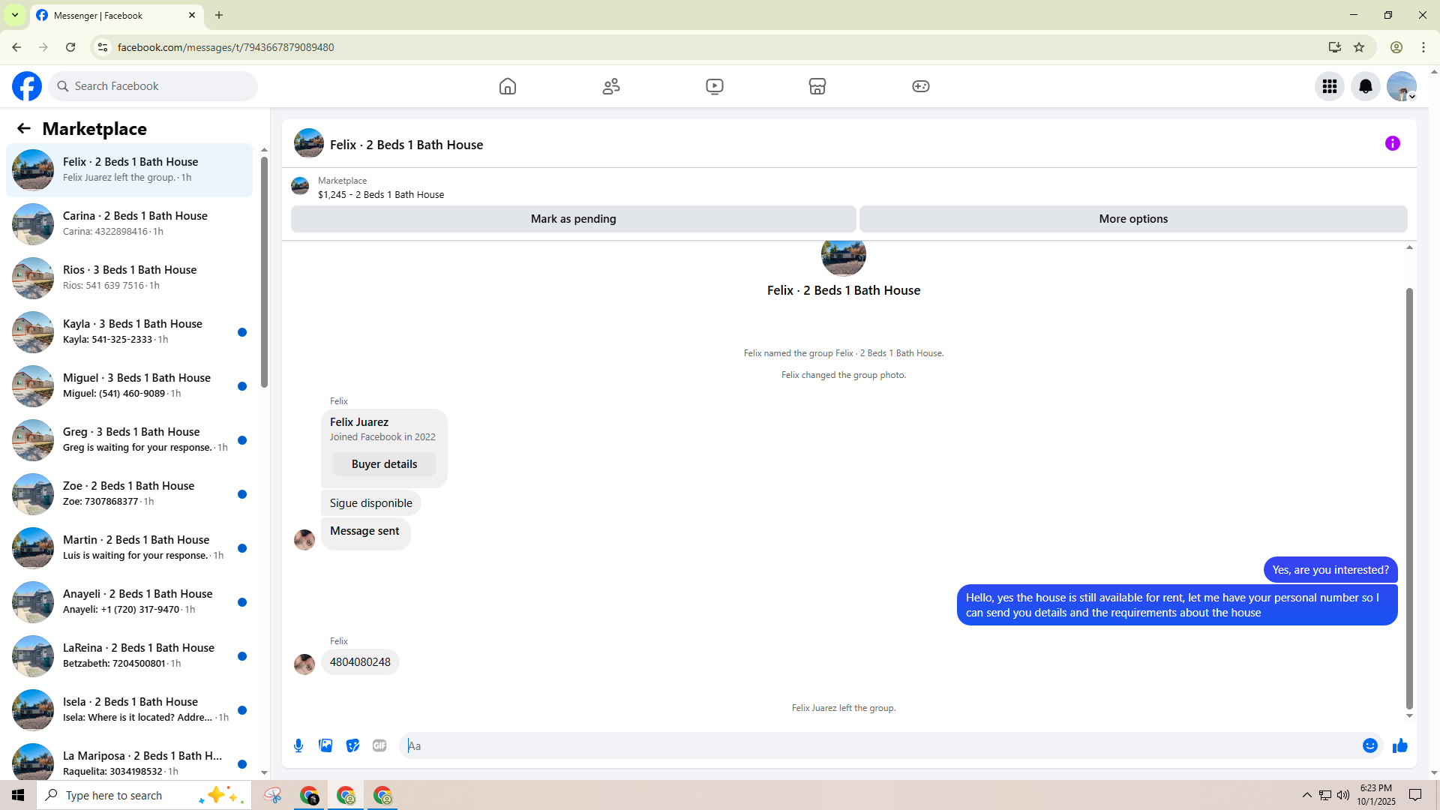Open More options for the listing
This screenshot has width=1440, height=810.
[x=1133, y=219]
